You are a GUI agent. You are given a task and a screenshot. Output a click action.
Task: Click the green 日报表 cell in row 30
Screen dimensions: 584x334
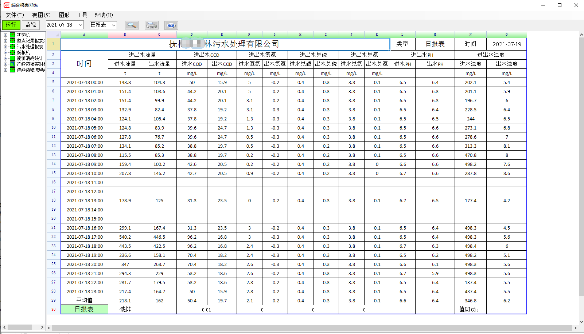coord(84,309)
